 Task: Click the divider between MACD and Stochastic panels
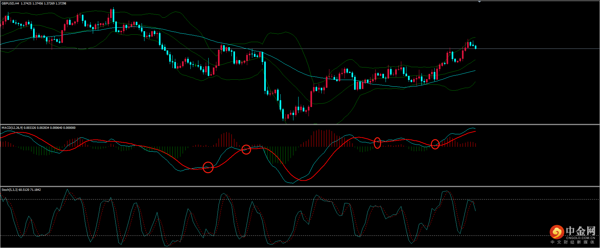tap(300, 187)
